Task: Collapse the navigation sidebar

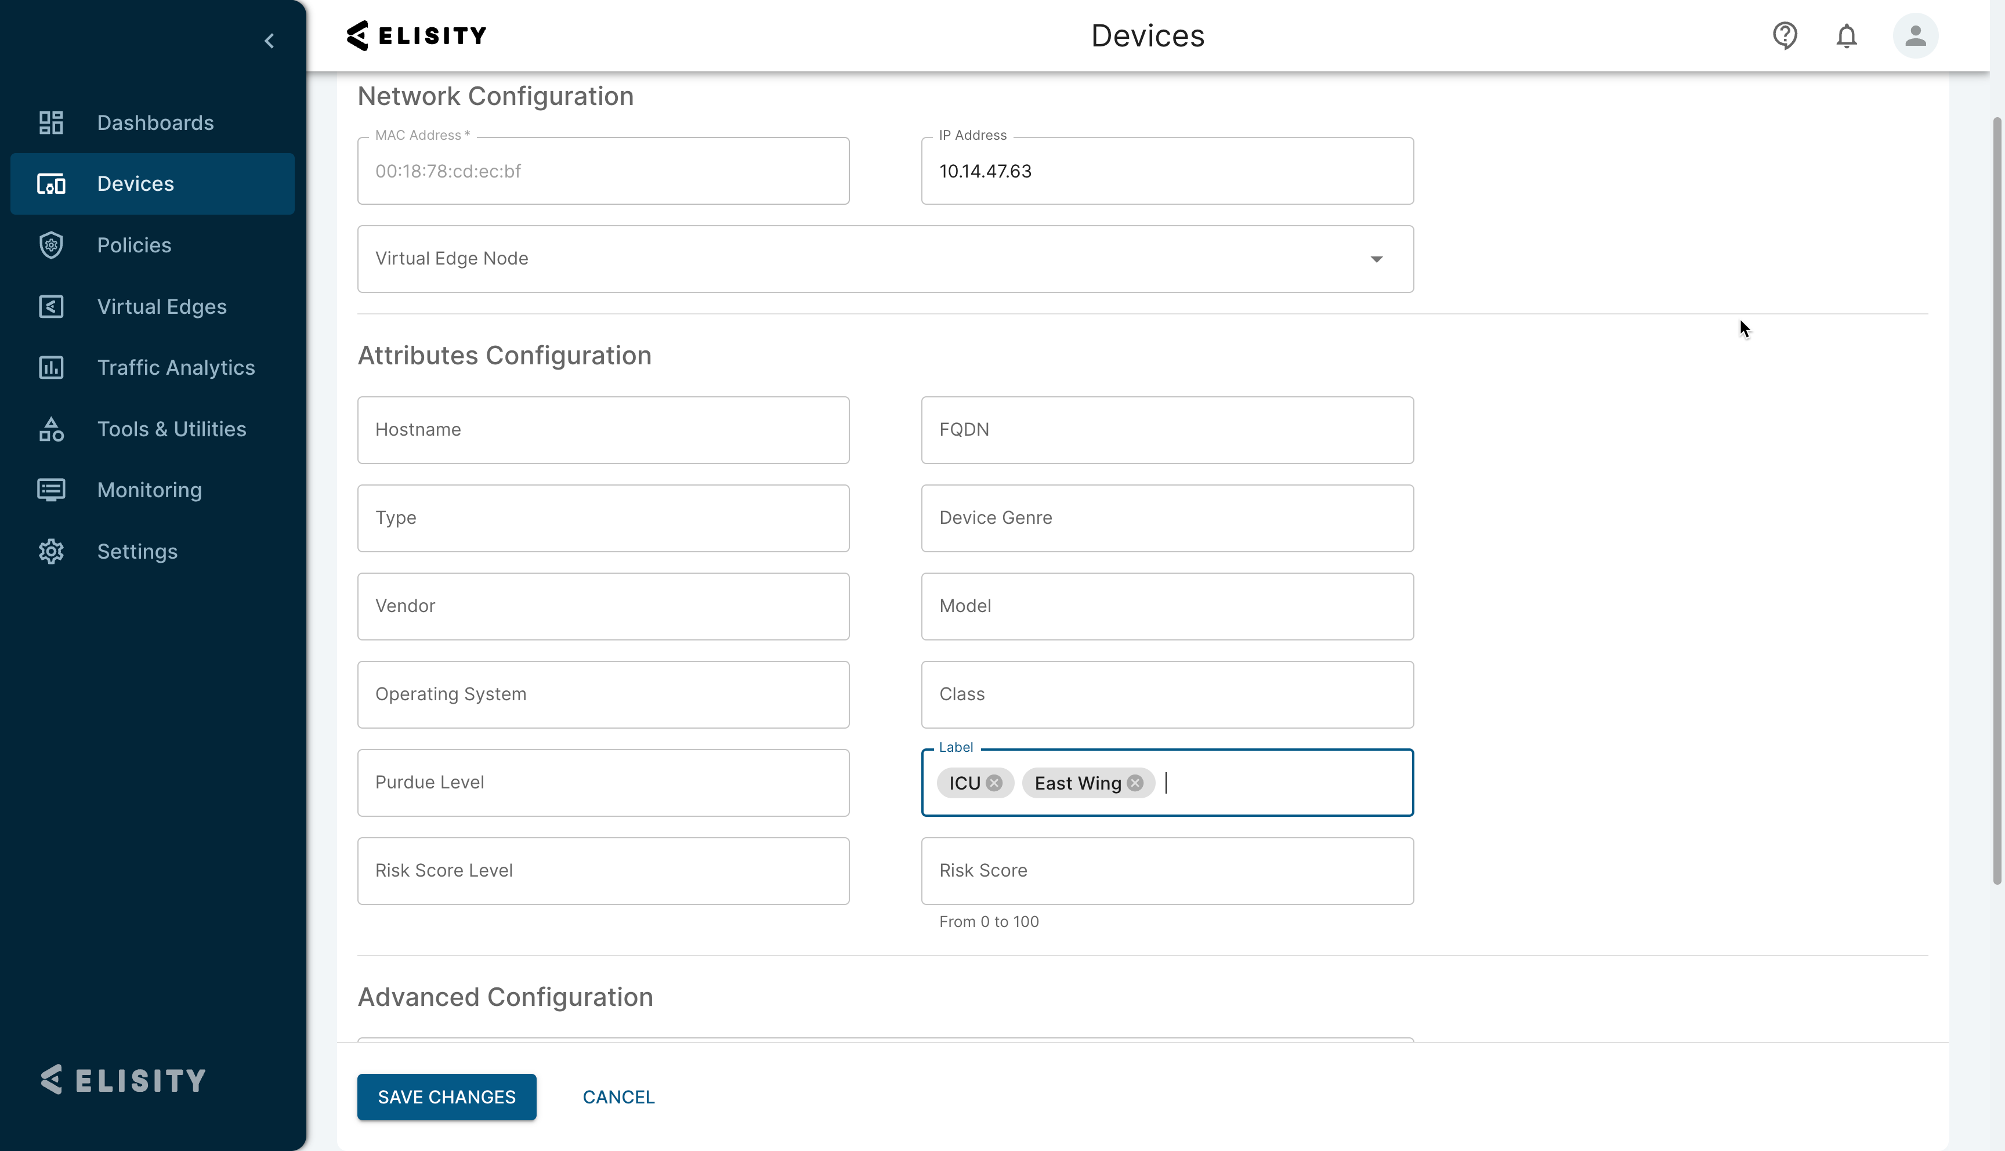Action: pos(269,40)
